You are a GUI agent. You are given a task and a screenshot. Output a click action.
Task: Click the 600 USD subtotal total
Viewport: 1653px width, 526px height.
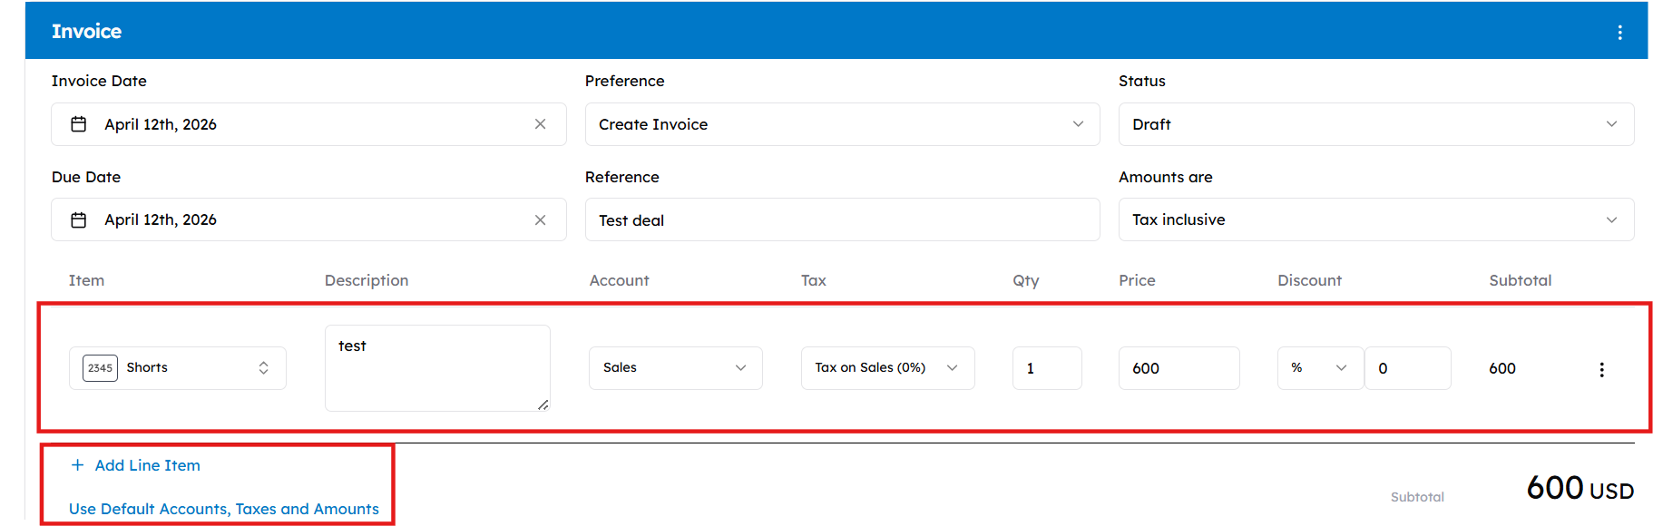pos(1580,489)
